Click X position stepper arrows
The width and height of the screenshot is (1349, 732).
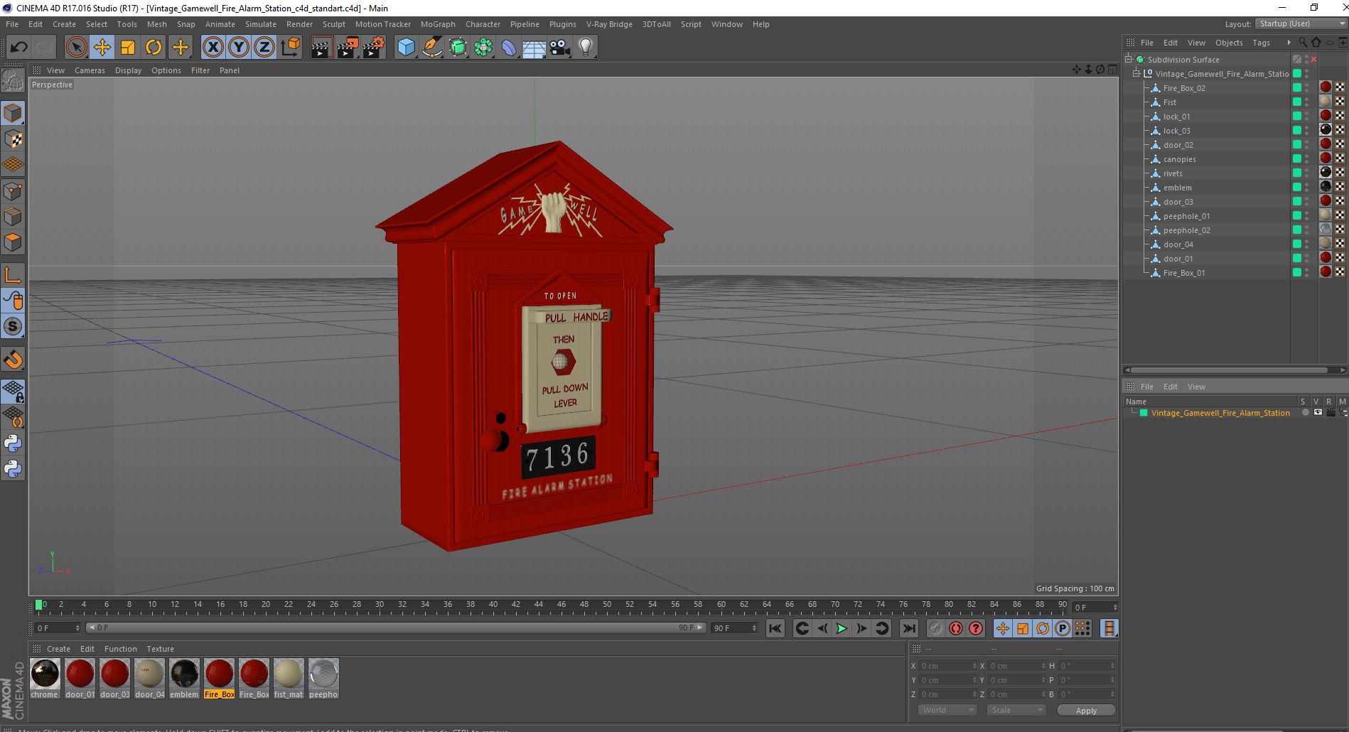click(974, 666)
